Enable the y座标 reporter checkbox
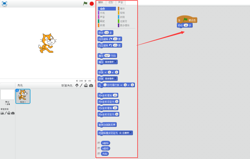 99,148
